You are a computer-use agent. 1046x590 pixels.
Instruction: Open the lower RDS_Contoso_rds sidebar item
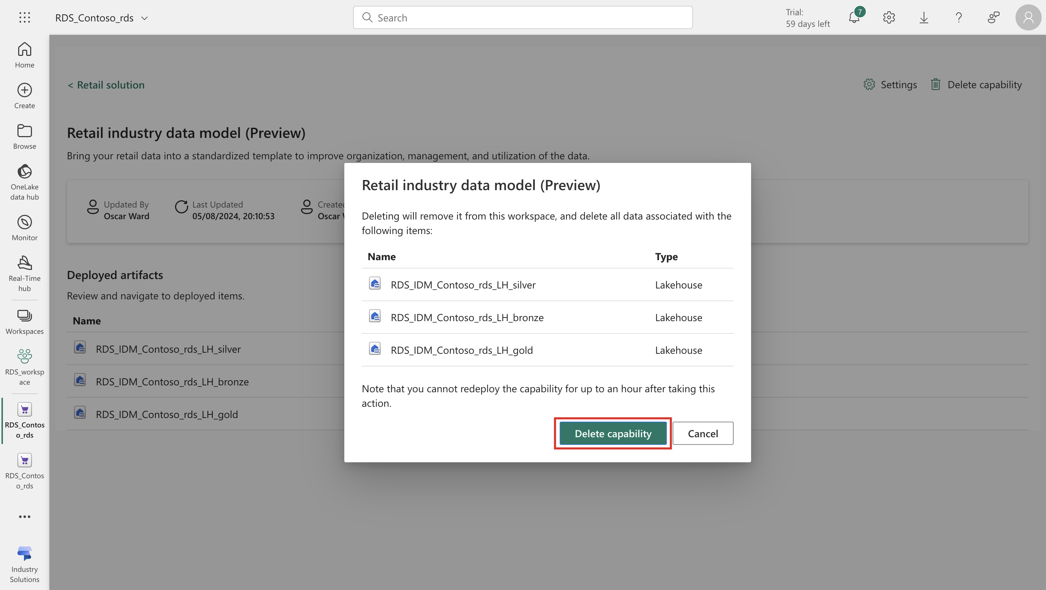[x=24, y=471]
